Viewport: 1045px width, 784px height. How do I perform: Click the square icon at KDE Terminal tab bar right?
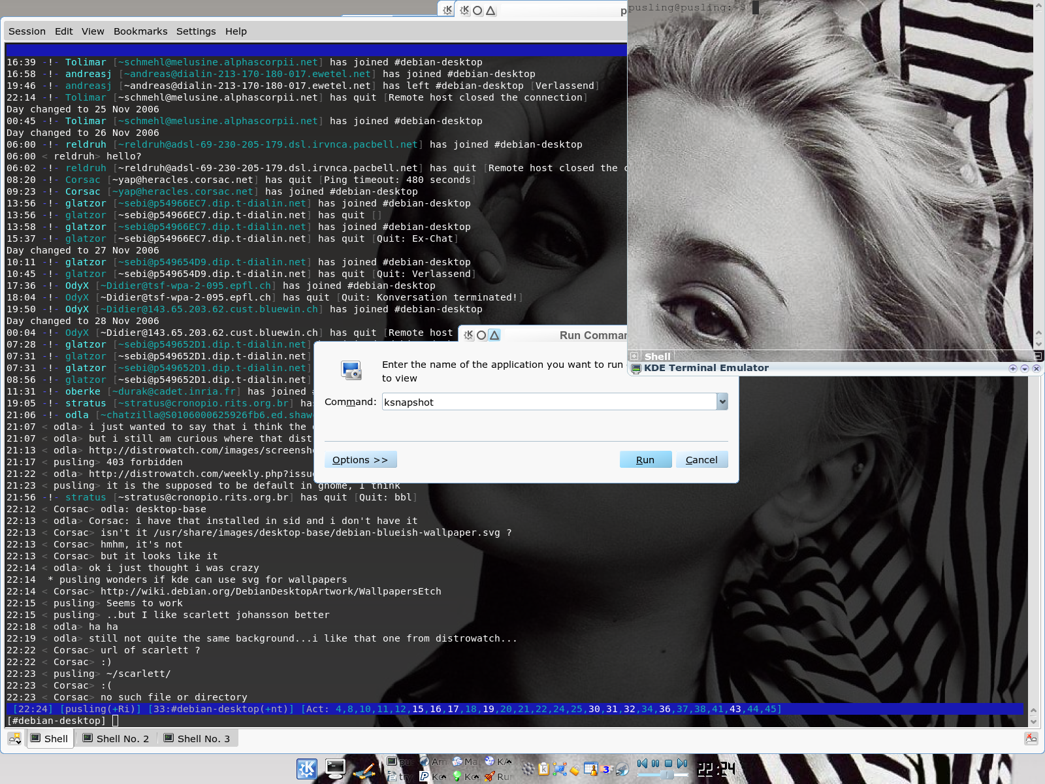coord(1038,356)
